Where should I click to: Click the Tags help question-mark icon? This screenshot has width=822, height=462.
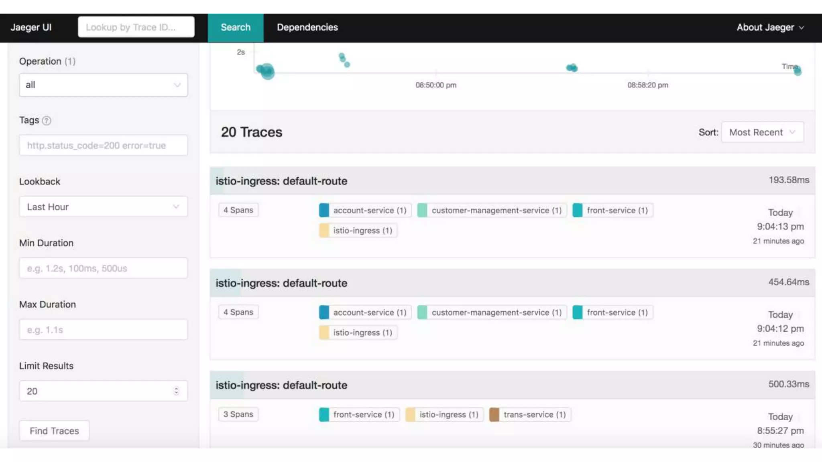coord(47,120)
